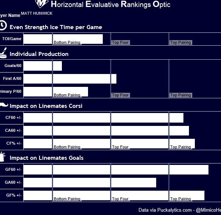This screenshot has width=221, height=215.
Task: Click the hockey stick and puck icon
Action: point(3,53)
